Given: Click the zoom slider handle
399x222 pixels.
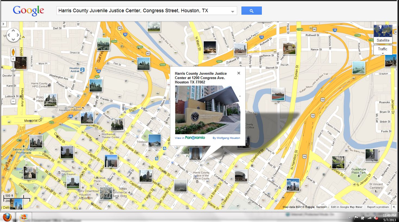Looking at the screenshot, I should 13,69.
